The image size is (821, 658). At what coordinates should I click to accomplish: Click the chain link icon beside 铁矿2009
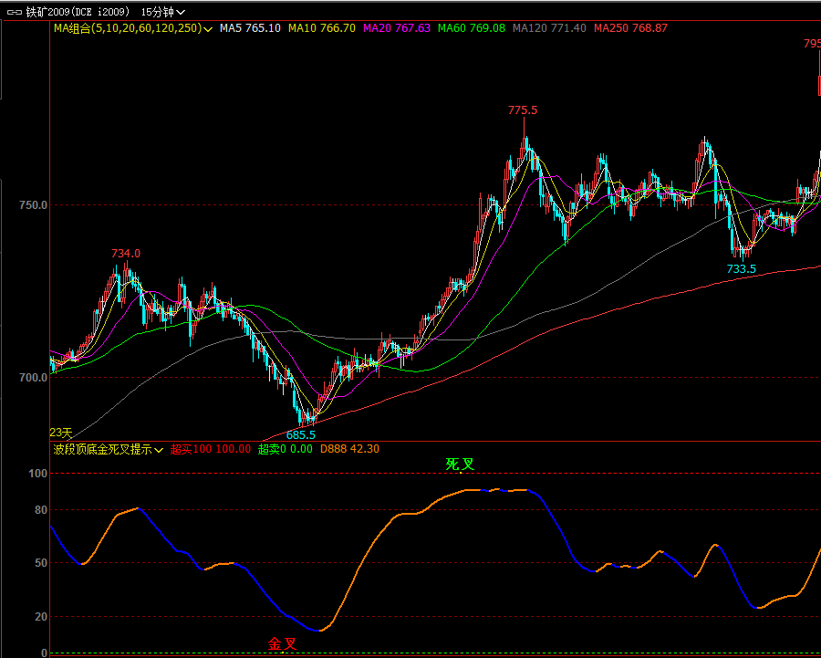point(14,12)
